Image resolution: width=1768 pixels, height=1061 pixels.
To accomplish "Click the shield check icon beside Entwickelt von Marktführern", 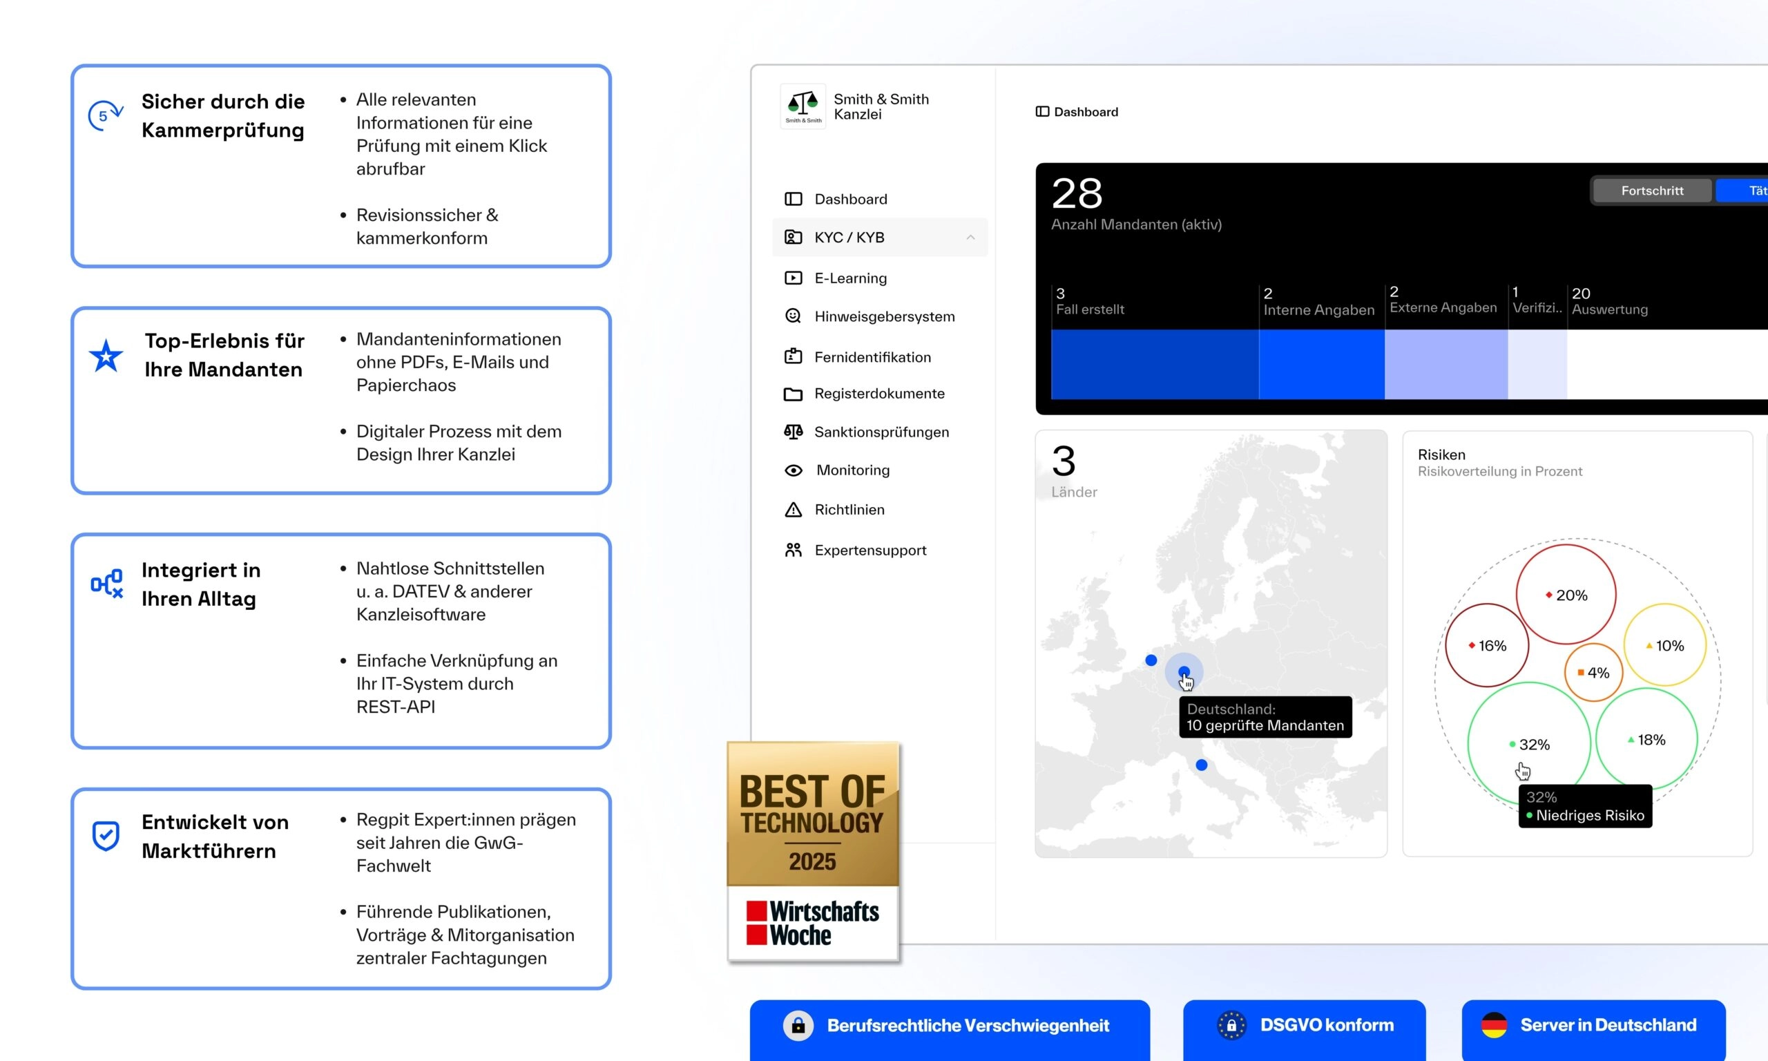I will [106, 835].
